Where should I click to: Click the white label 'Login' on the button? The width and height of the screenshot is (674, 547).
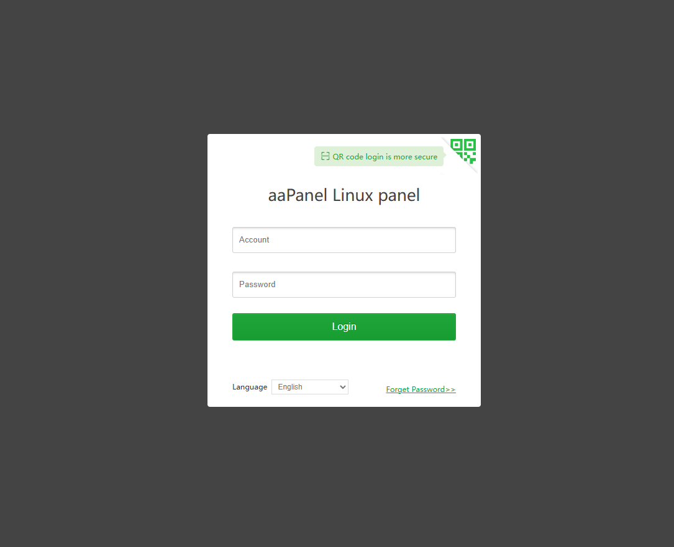344,327
